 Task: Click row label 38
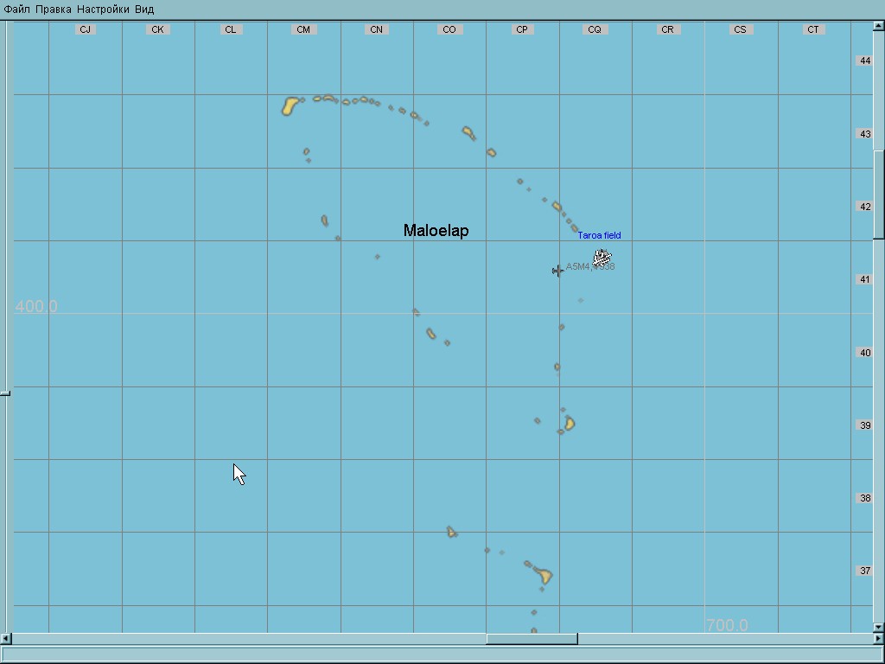pos(865,498)
